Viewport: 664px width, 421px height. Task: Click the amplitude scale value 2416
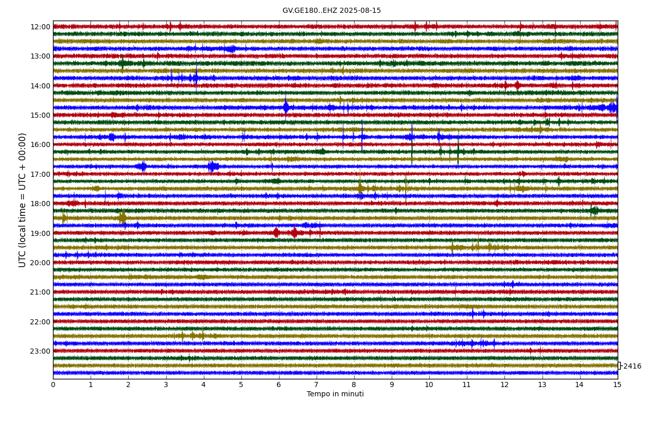coord(632,367)
